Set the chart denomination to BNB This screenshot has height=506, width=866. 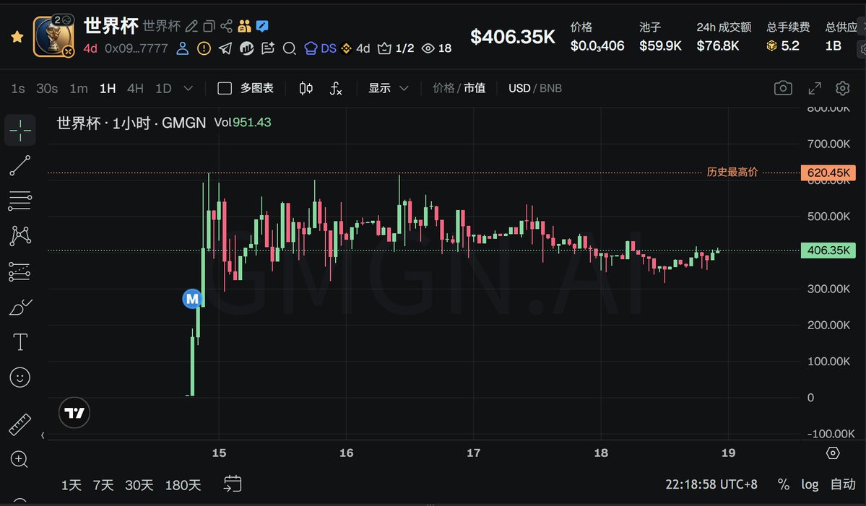click(x=550, y=88)
